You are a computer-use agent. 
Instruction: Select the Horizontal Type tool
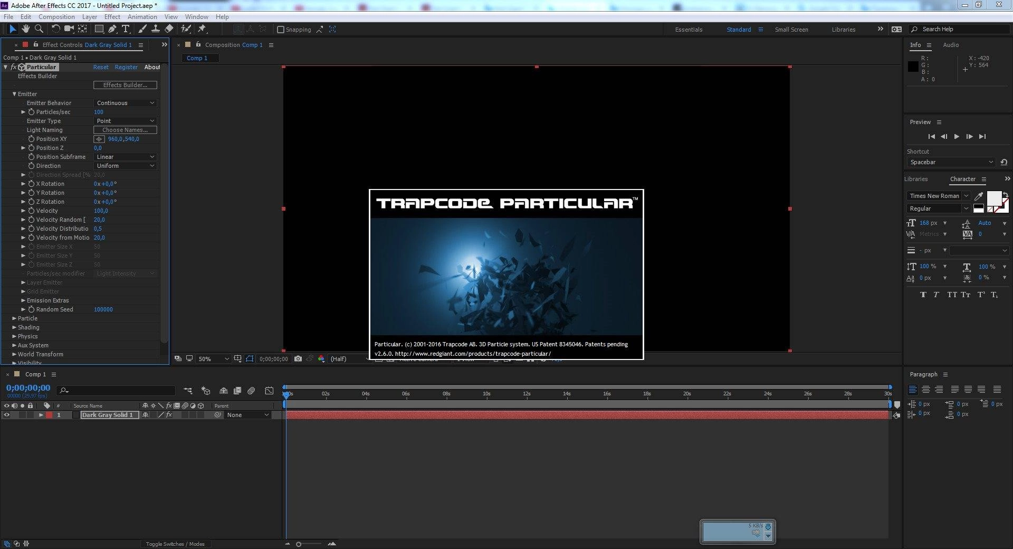(126, 29)
